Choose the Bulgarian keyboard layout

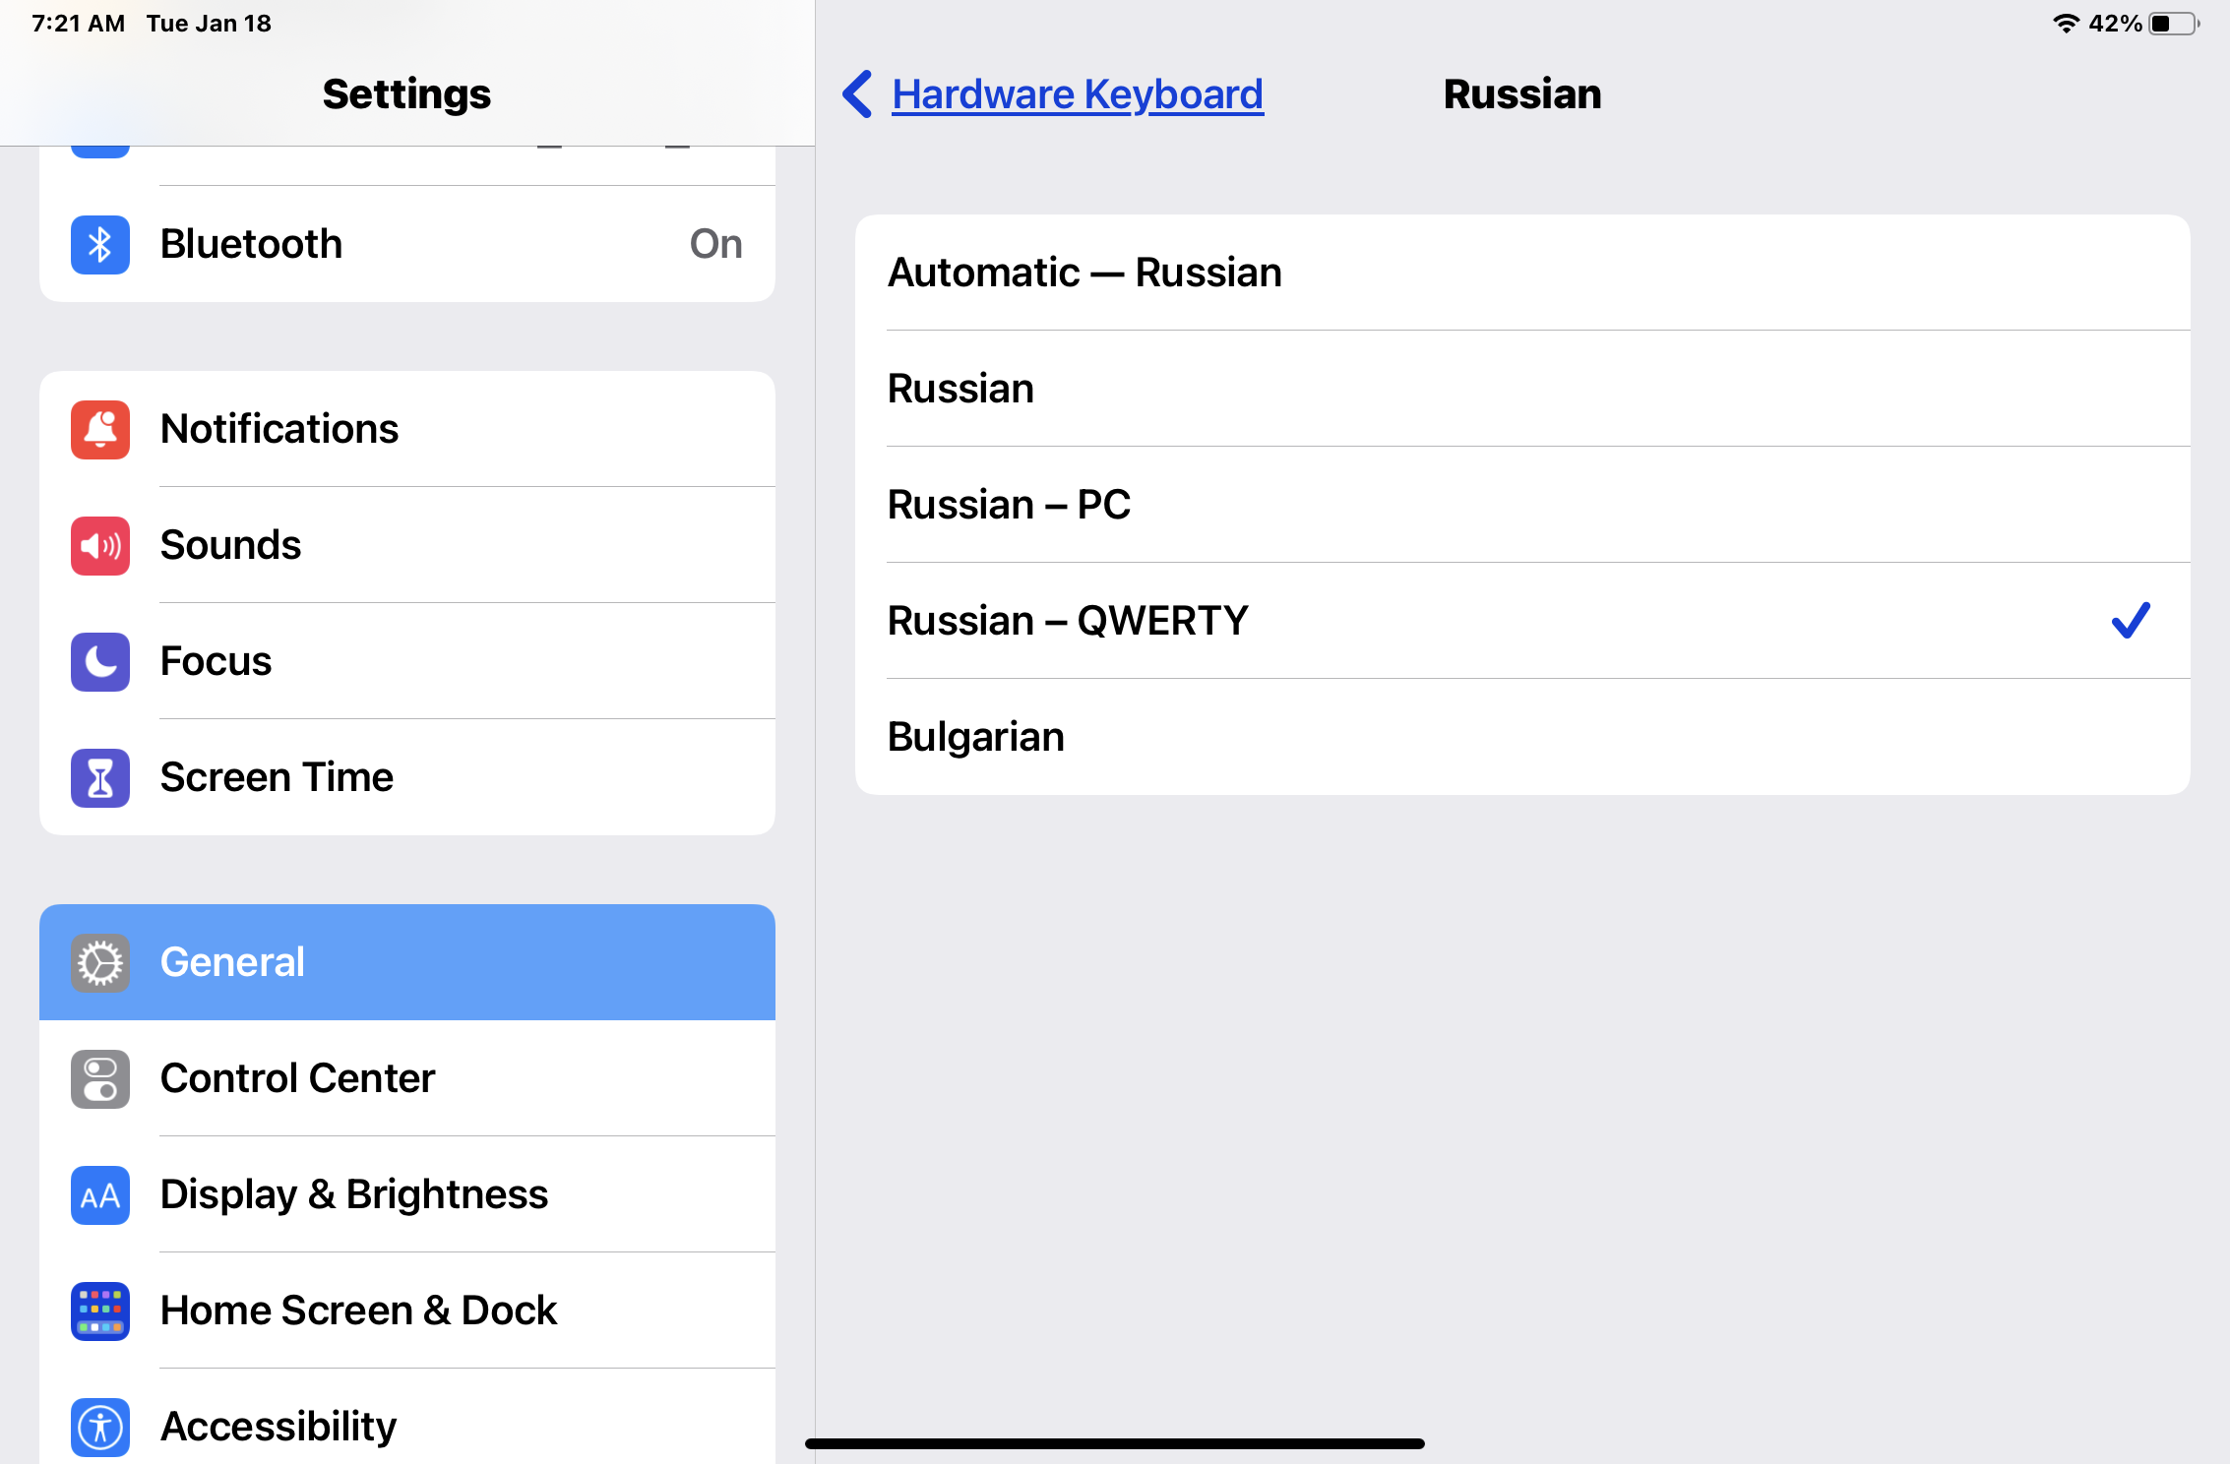coord(1522,737)
